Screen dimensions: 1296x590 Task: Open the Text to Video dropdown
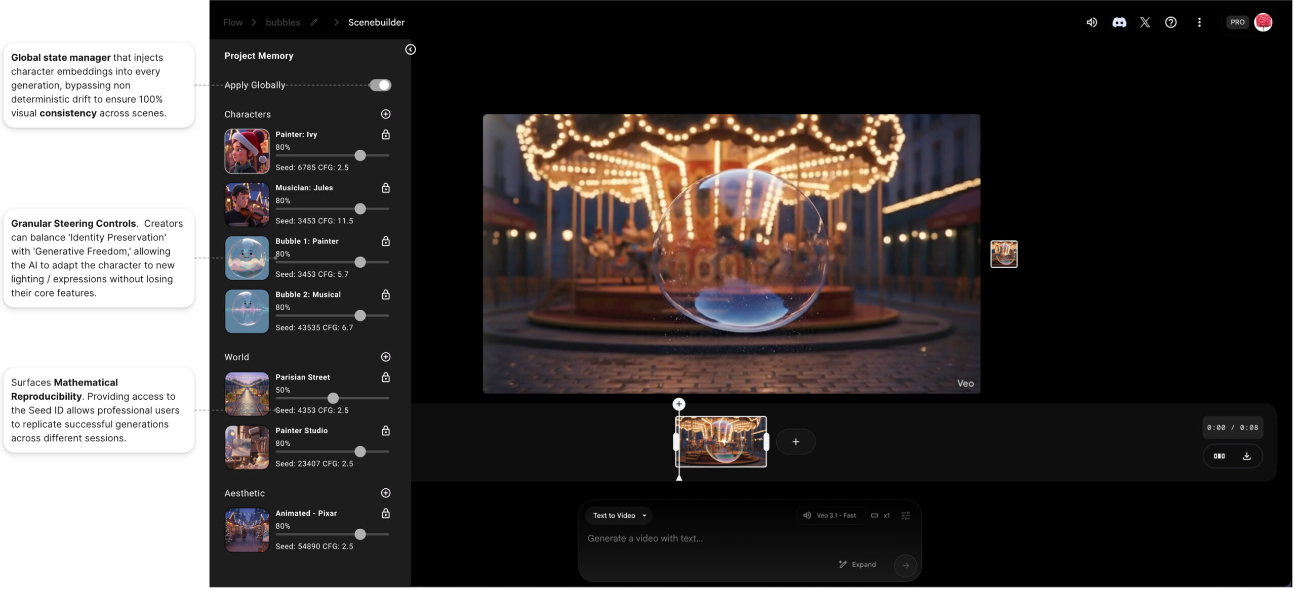pos(619,516)
